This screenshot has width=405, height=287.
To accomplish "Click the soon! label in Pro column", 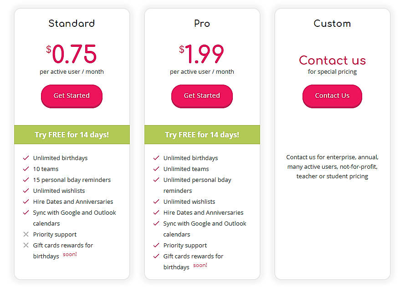I will (200, 265).
